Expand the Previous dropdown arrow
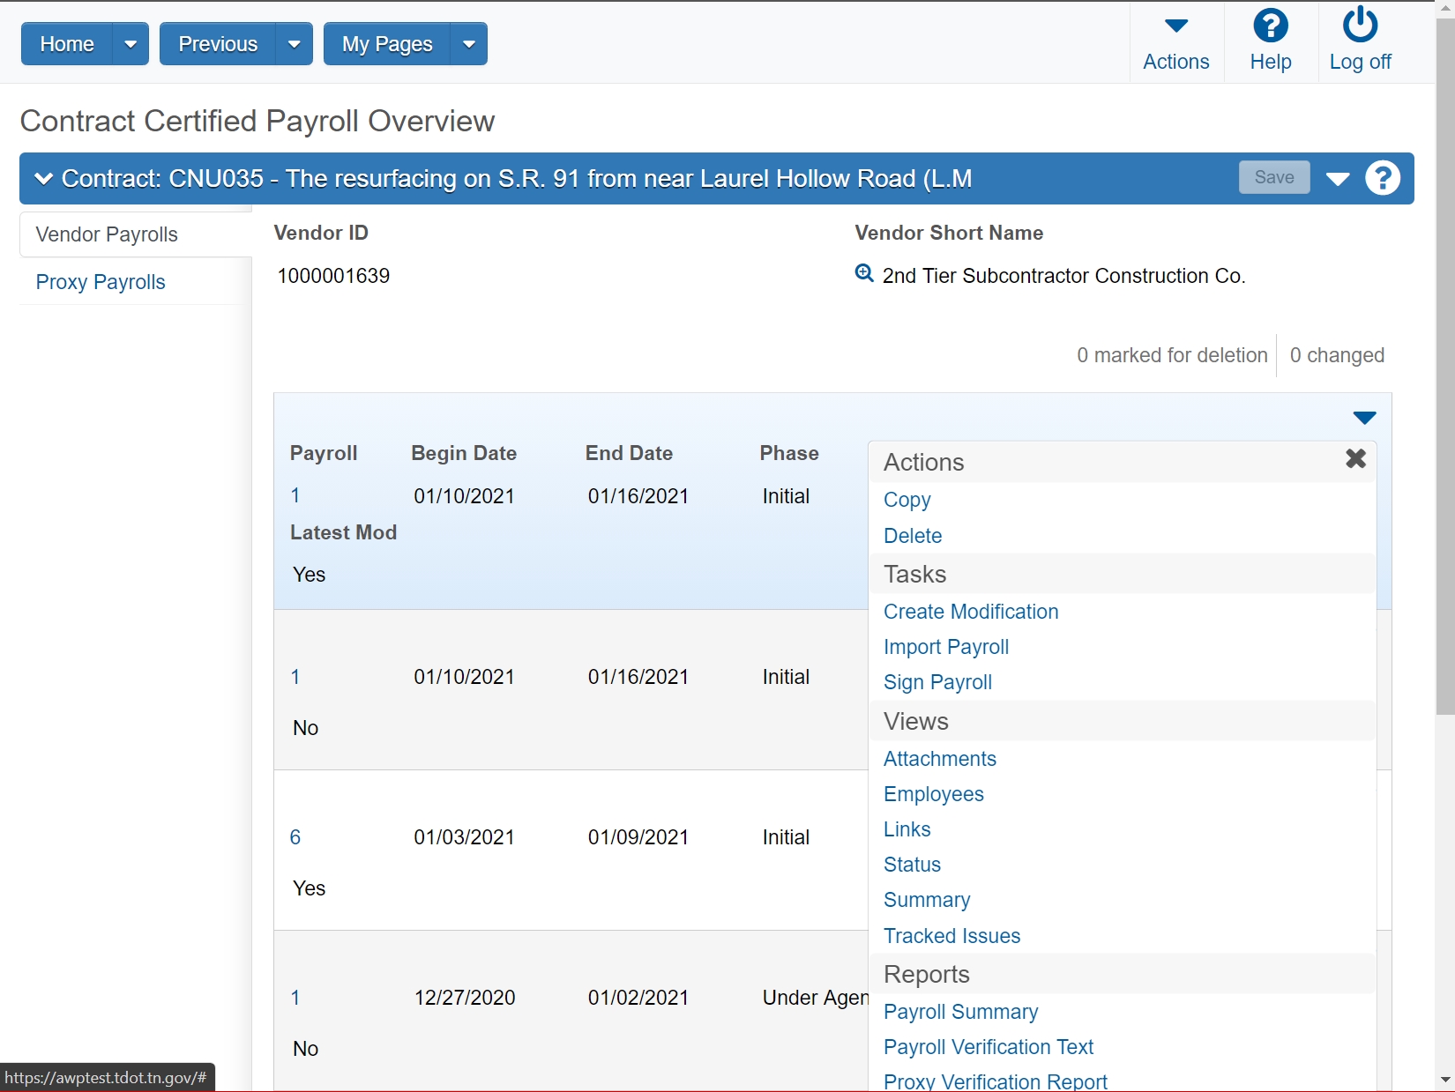This screenshot has width=1455, height=1092. (295, 44)
